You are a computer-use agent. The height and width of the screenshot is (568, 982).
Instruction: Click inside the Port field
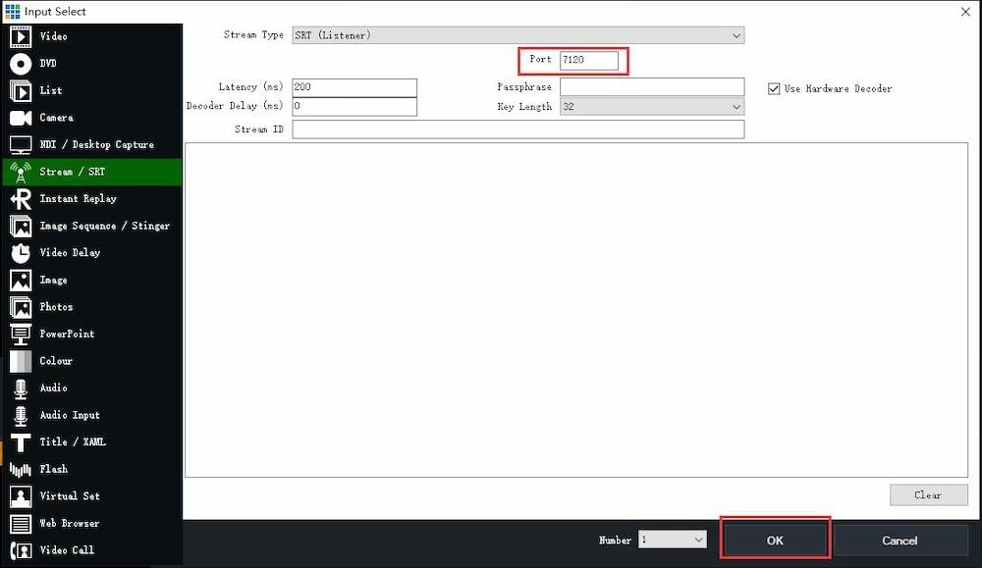(589, 59)
